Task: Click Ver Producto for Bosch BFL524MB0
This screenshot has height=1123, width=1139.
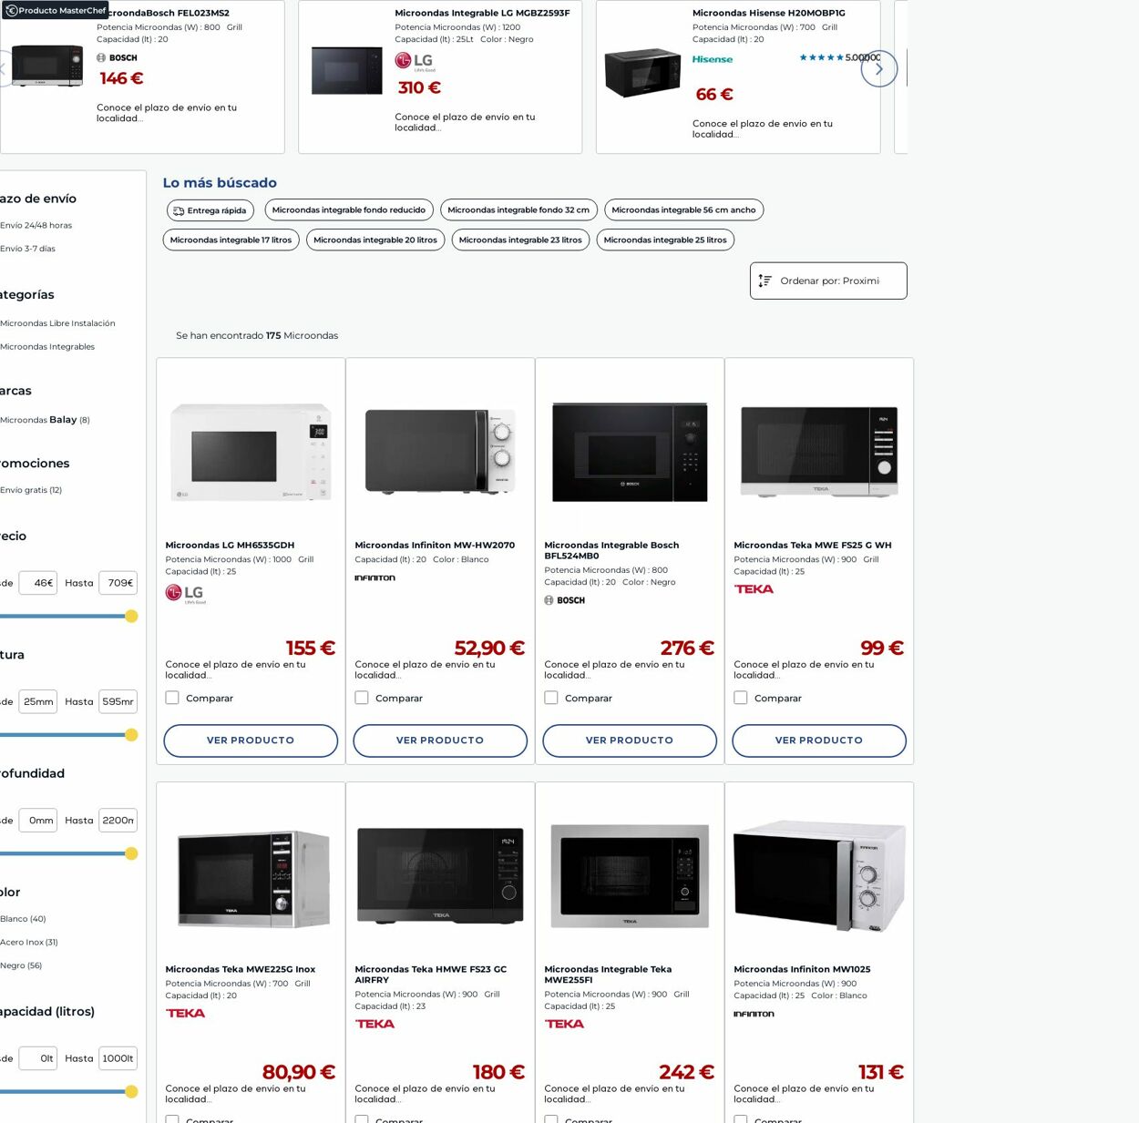Action: coord(630,740)
